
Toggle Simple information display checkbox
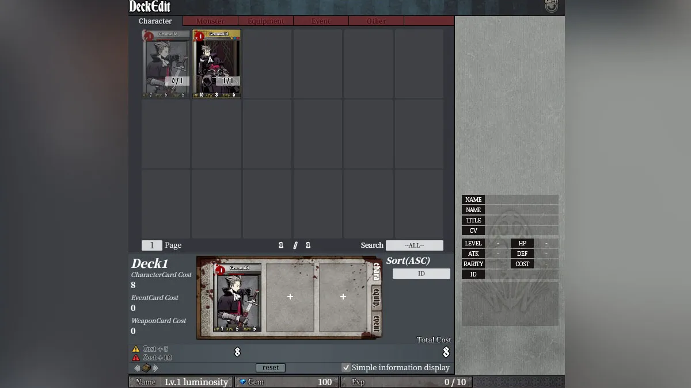(346, 367)
